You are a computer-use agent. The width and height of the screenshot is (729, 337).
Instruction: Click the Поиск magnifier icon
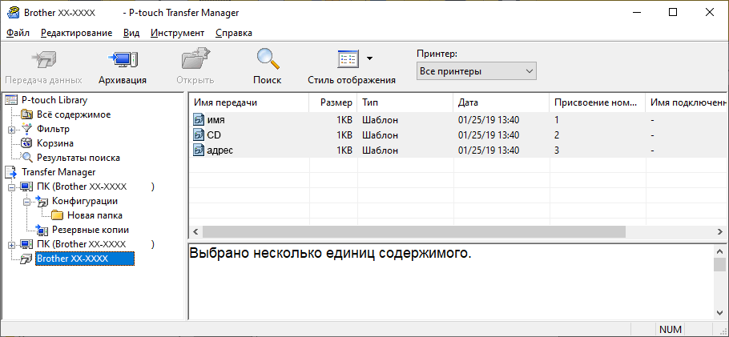[x=268, y=59]
